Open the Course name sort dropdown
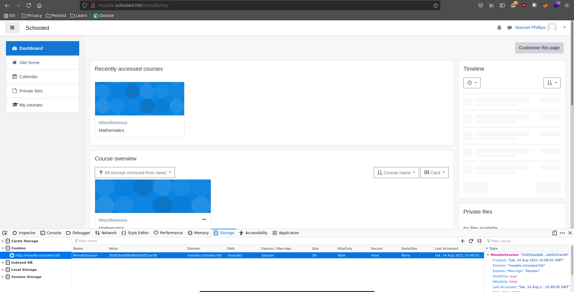The width and height of the screenshot is (574, 292). click(x=396, y=173)
